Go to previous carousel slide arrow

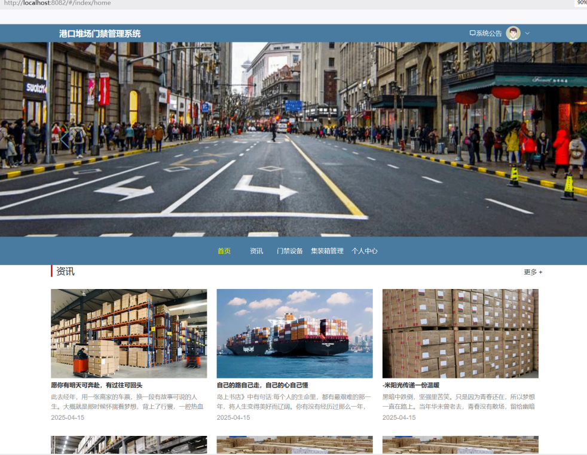click(x=65, y=140)
